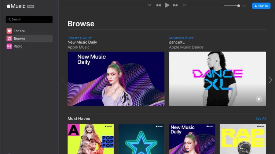This screenshot has height=154, width=275.
Task: Click the Apple Music logo
Action: tap(16, 6)
